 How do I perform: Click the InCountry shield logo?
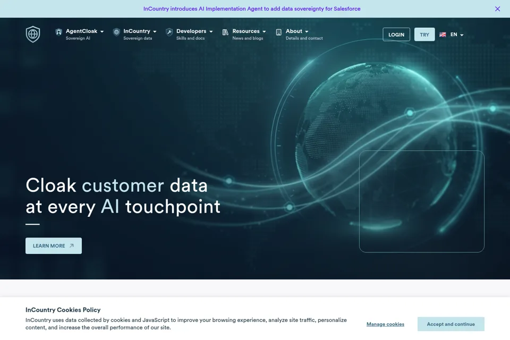[33, 34]
